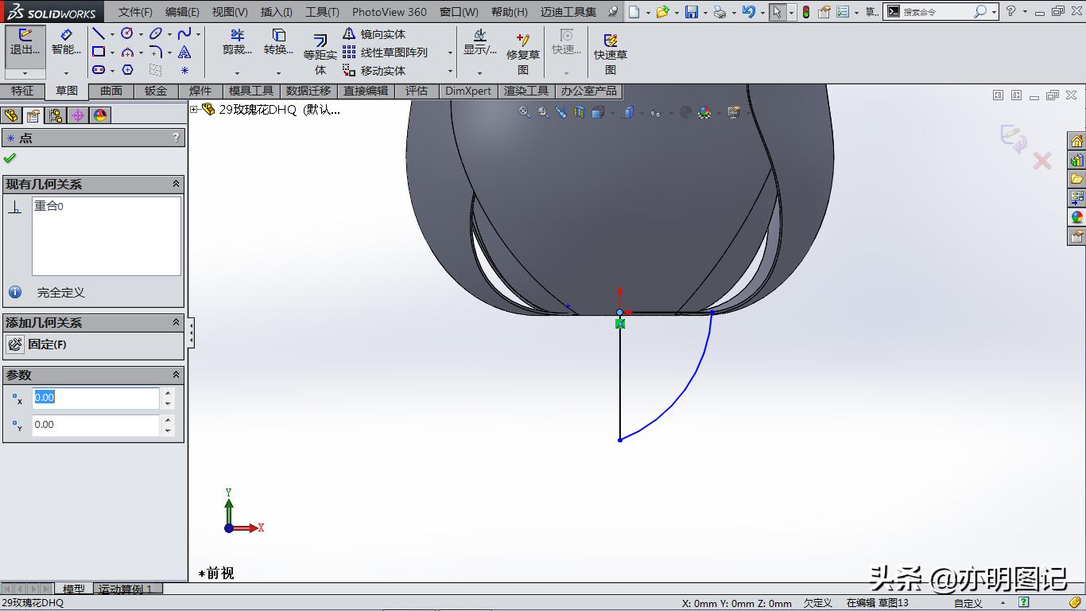
Task: Activate 剪裁 (Trim Entities) tool
Action: point(235,45)
